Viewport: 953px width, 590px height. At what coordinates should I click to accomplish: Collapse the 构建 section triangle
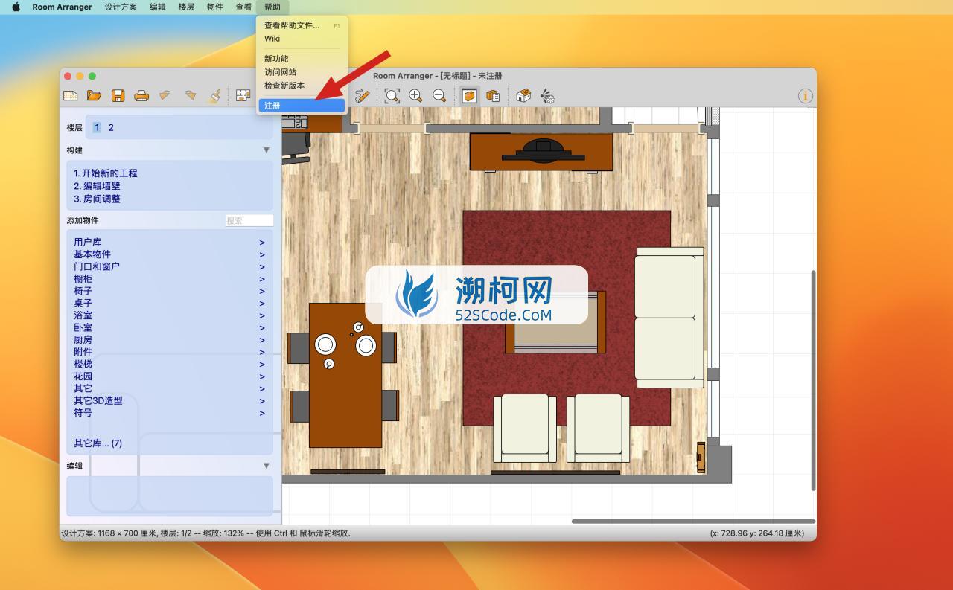pyautogui.click(x=266, y=150)
